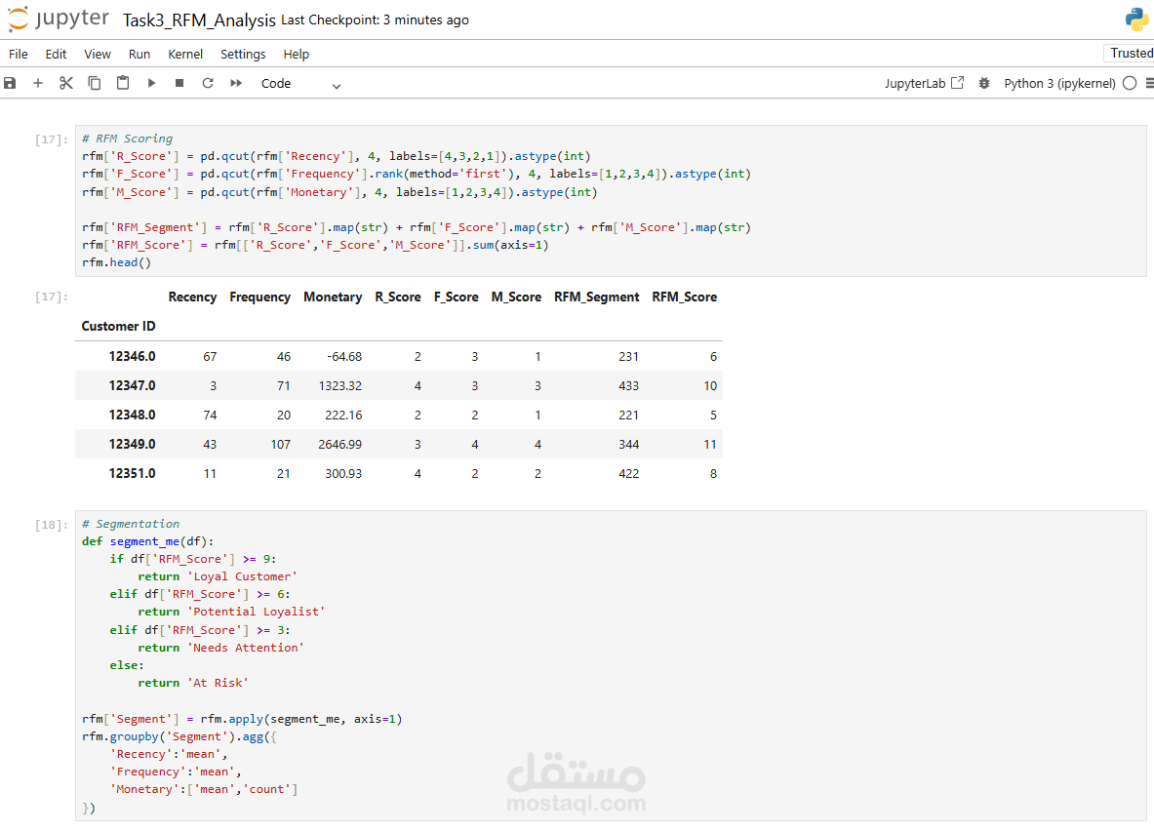This screenshot has width=1154, height=832.
Task: Interrupt the kernel with stop icon
Action: tap(179, 84)
